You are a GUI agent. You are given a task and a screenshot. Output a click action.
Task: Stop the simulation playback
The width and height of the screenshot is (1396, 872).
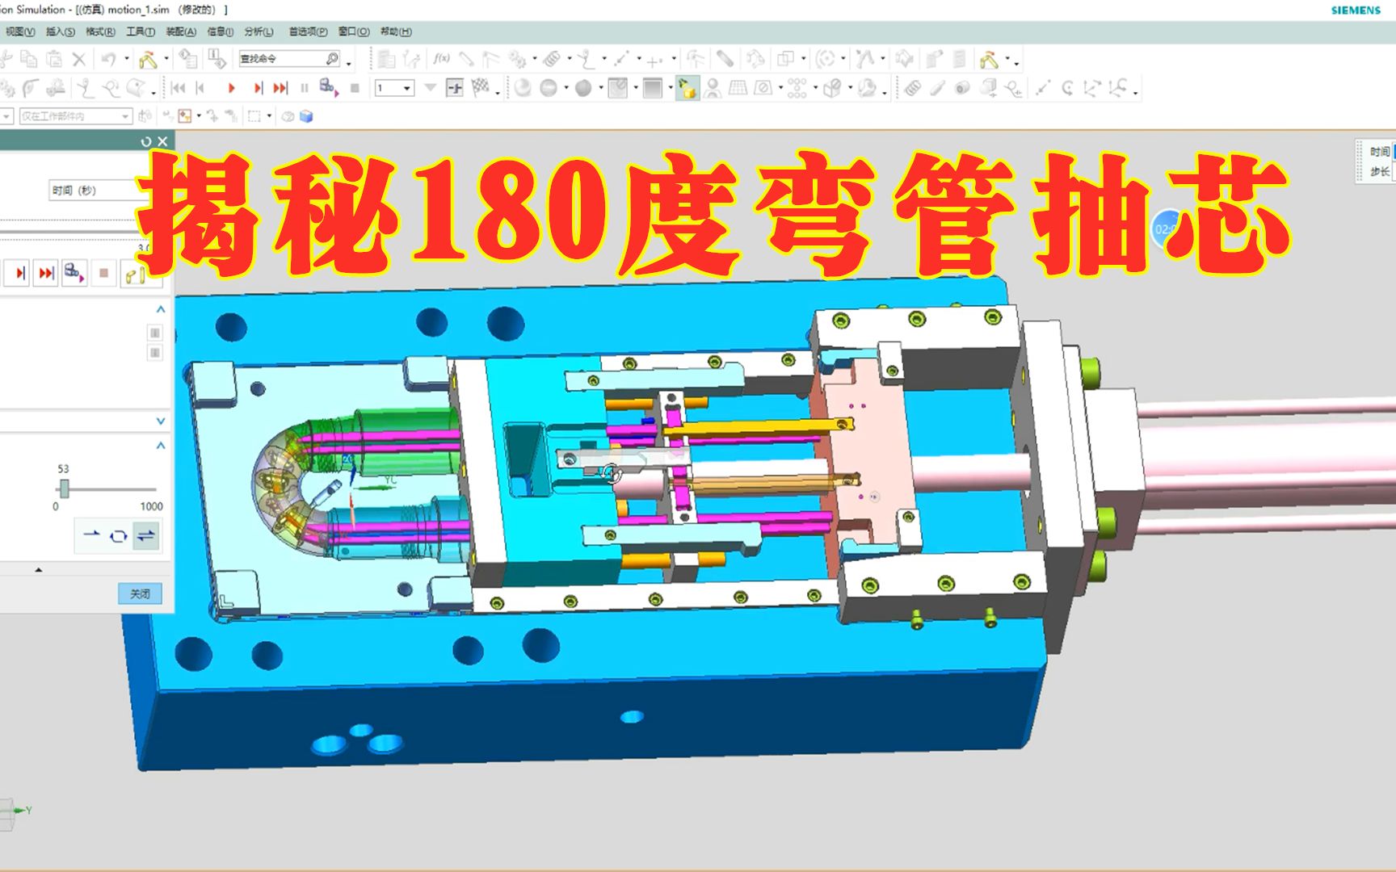point(355,87)
